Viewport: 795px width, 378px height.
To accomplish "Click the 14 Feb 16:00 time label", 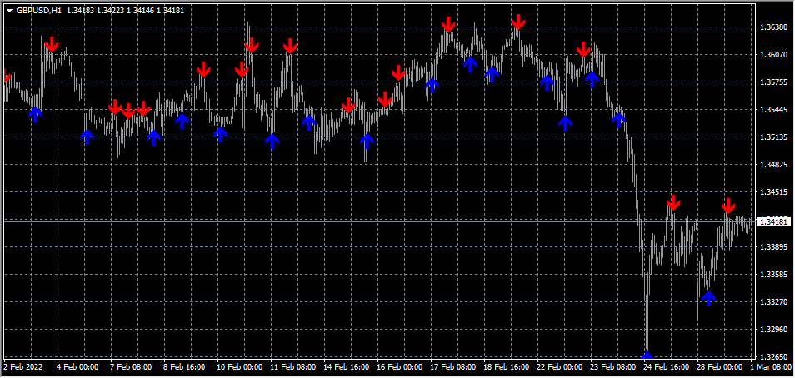I will click(346, 366).
